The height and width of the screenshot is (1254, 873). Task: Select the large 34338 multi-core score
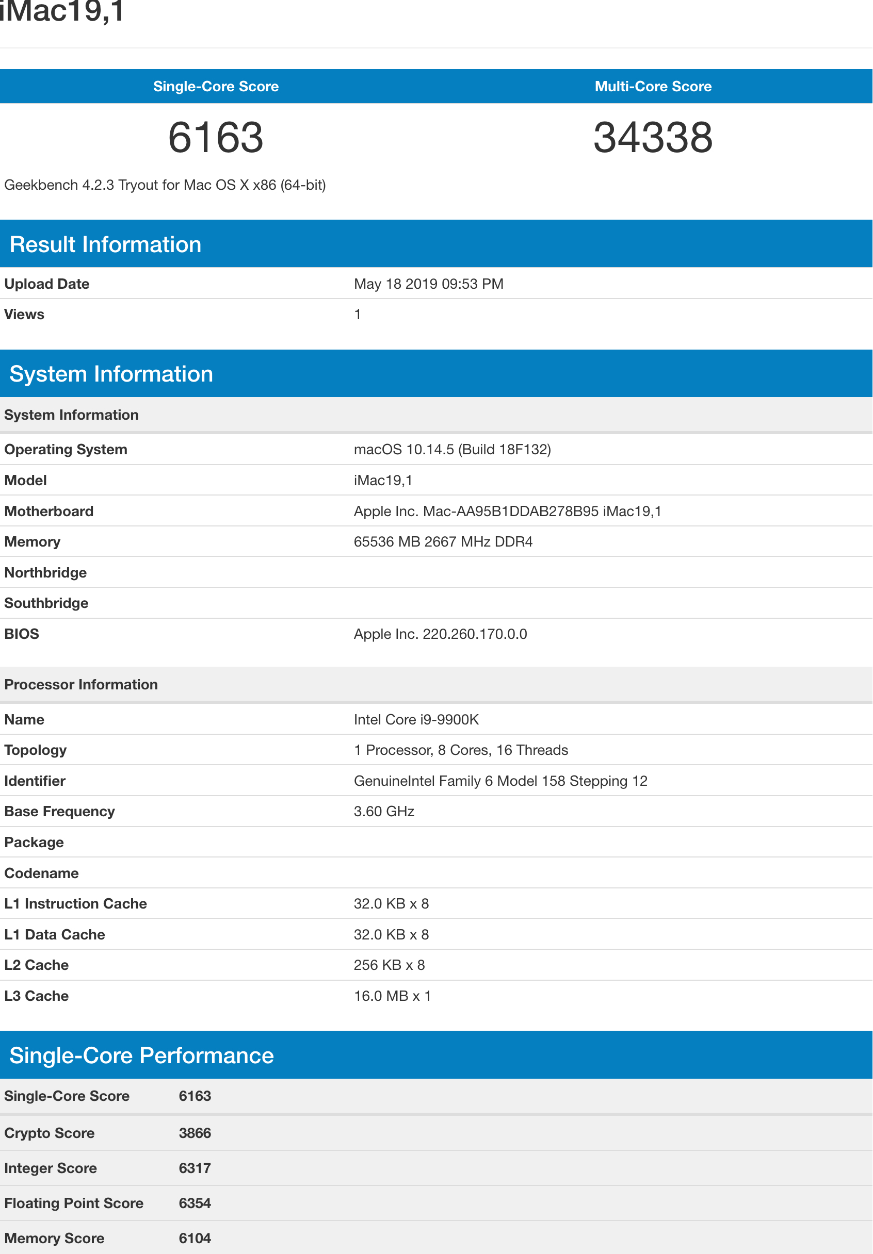pyautogui.click(x=653, y=137)
